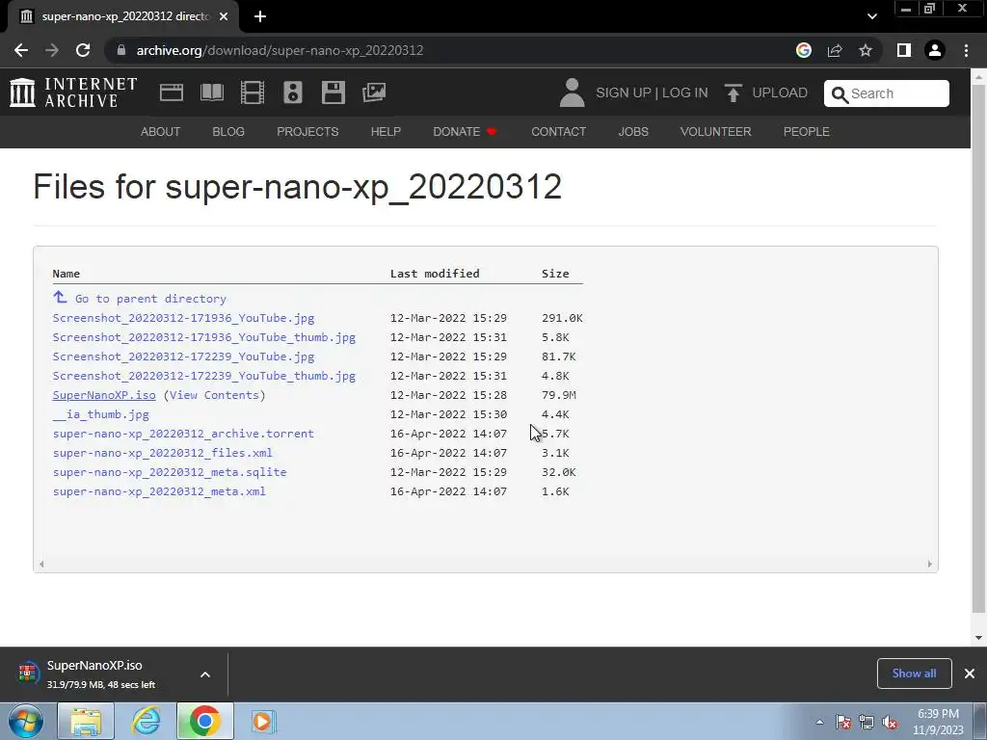Click the user avatar icon by Sign Up

click(x=572, y=92)
